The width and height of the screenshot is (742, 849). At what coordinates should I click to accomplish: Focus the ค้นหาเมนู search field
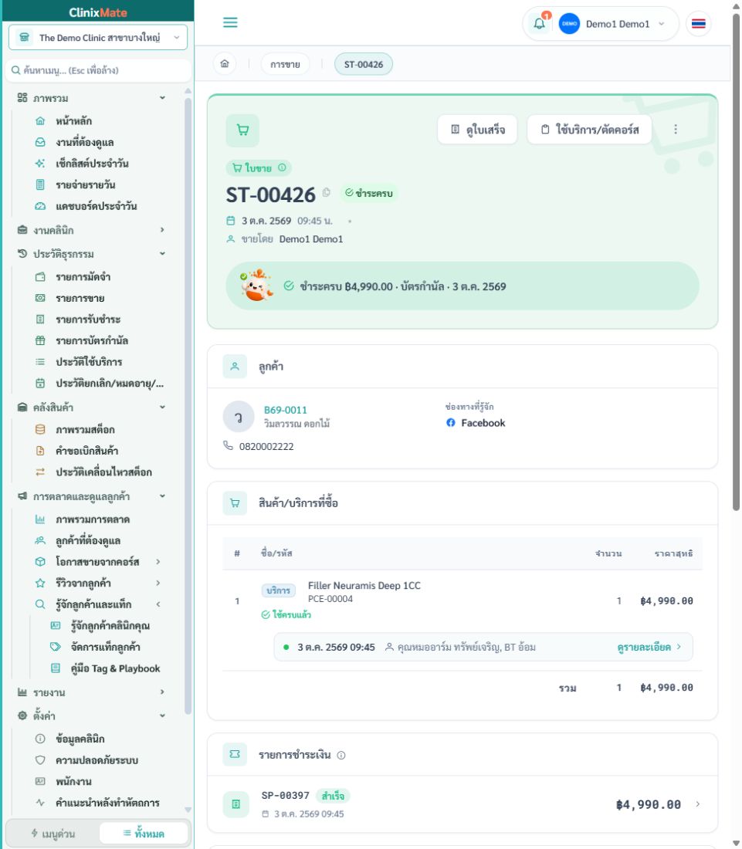(98, 70)
